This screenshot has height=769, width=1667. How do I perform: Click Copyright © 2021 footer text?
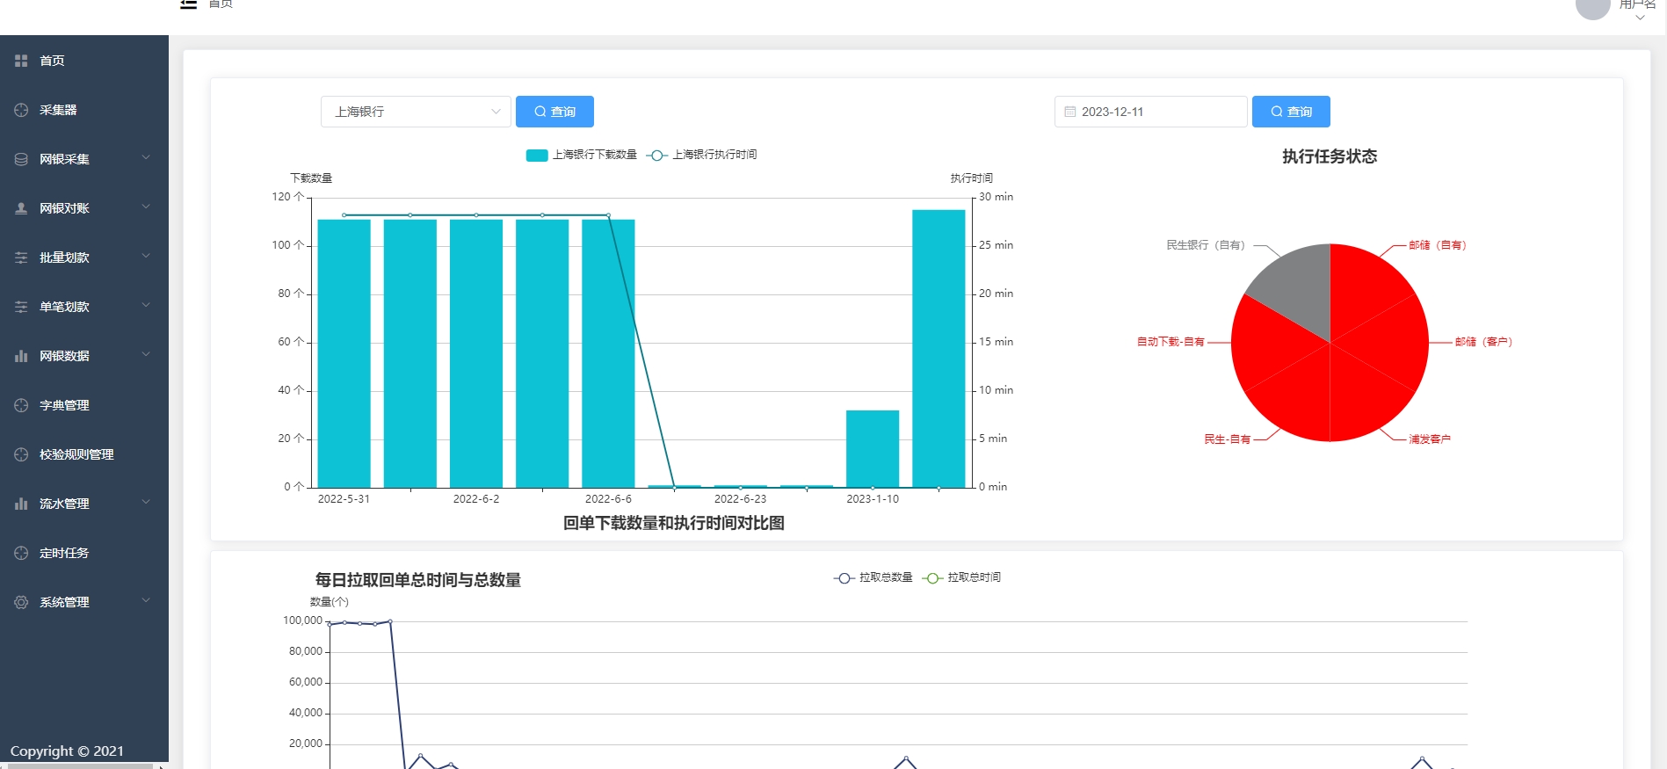(x=67, y=751)
